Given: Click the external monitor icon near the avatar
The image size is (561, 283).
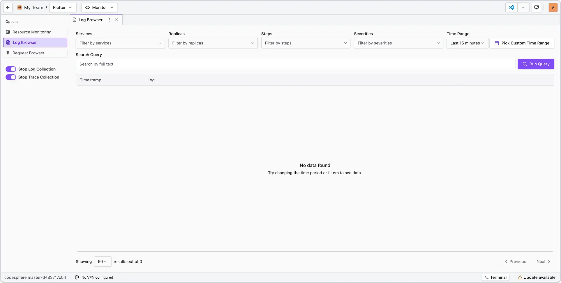Looking at the screenshot, I should (x=536, y=7).
